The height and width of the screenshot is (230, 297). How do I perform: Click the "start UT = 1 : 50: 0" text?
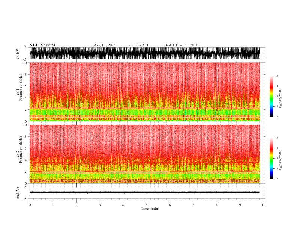click(181, 45)
